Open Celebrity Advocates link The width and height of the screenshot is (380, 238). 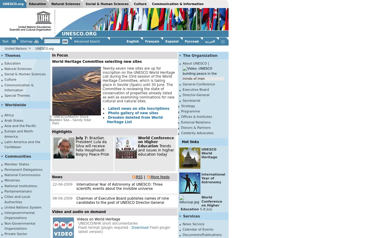[x=197, y=133]
